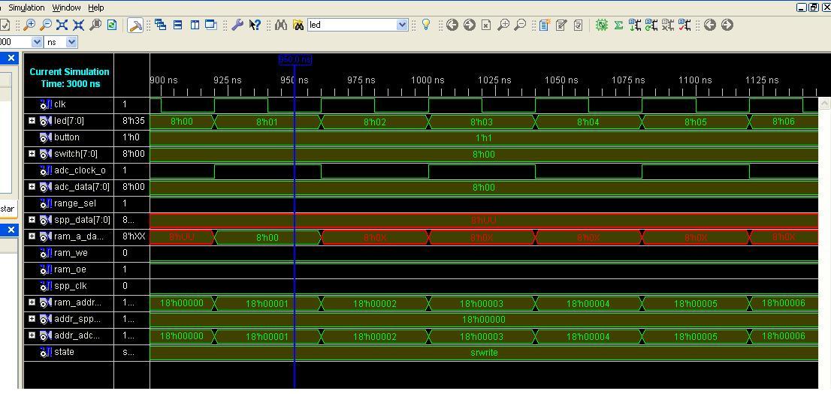Click the overlapping window layout icon

(x=211, y=25)
